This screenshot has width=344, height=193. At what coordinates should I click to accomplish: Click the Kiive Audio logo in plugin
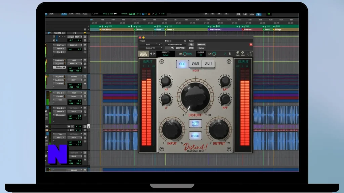(x=143, y=54)
